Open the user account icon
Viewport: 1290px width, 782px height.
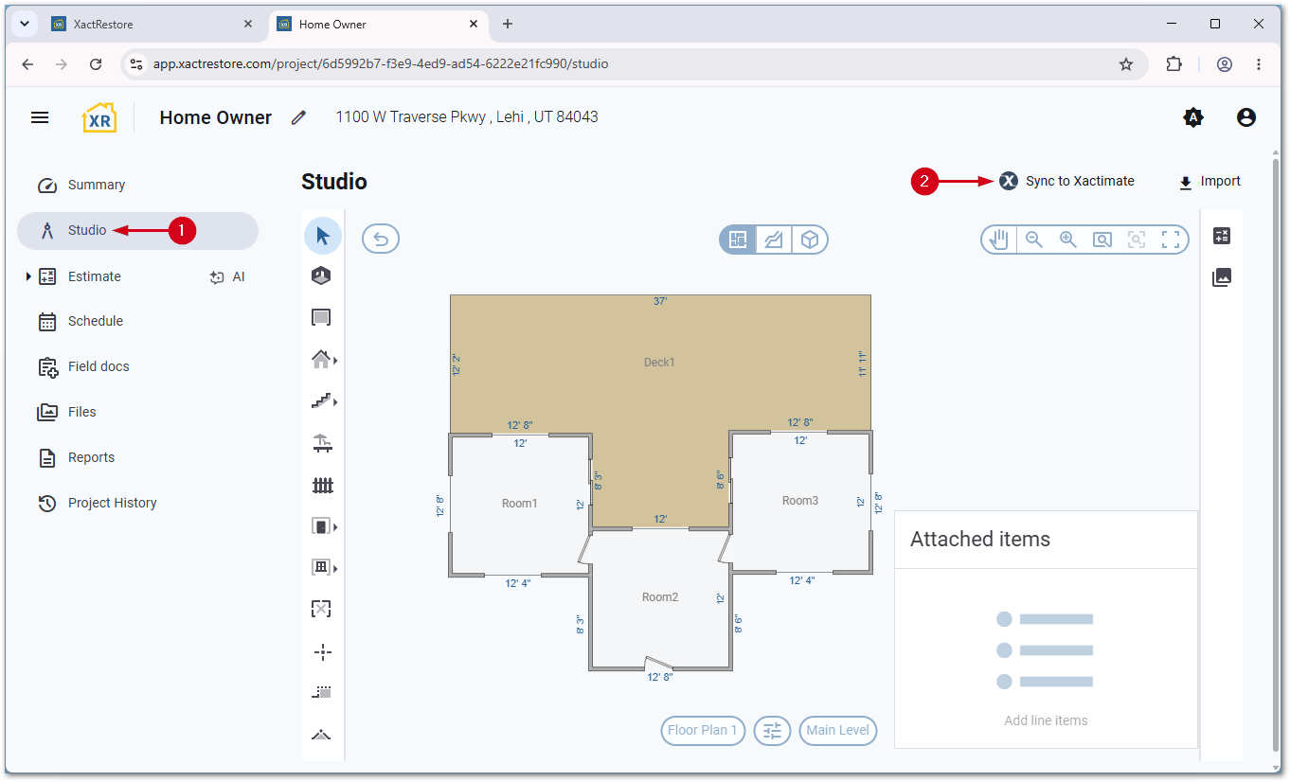1246,117
